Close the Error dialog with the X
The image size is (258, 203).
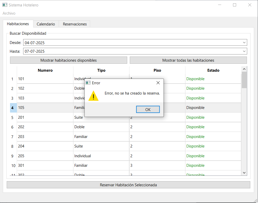[x=158, y=83]
